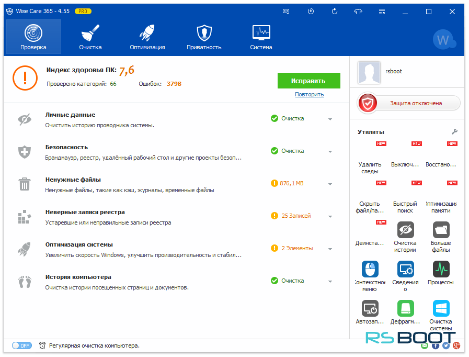Click the alarm clock icon in status bar
The image size is (469, 357).
(x=42, y=345)
